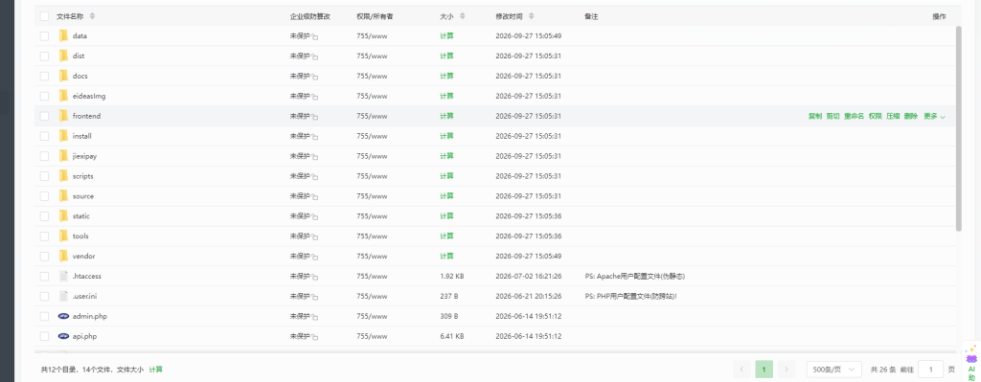Click the admin.php PHP icon
981x382 pixels.
[x=63, y=316]
